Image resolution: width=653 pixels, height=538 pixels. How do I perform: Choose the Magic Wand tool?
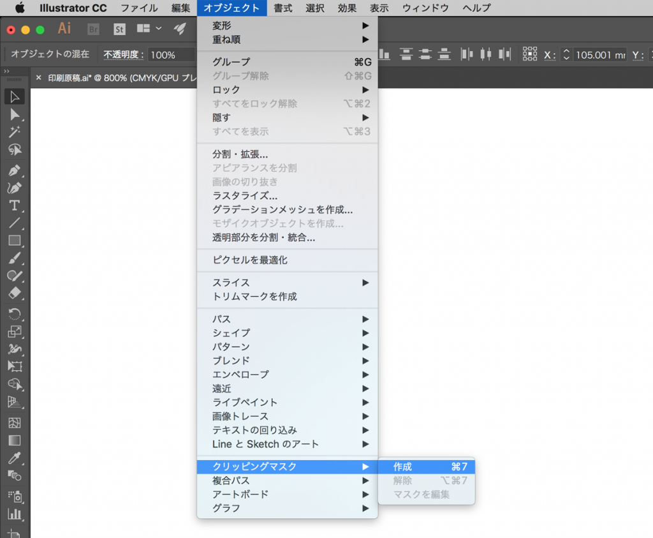point(15,131)
